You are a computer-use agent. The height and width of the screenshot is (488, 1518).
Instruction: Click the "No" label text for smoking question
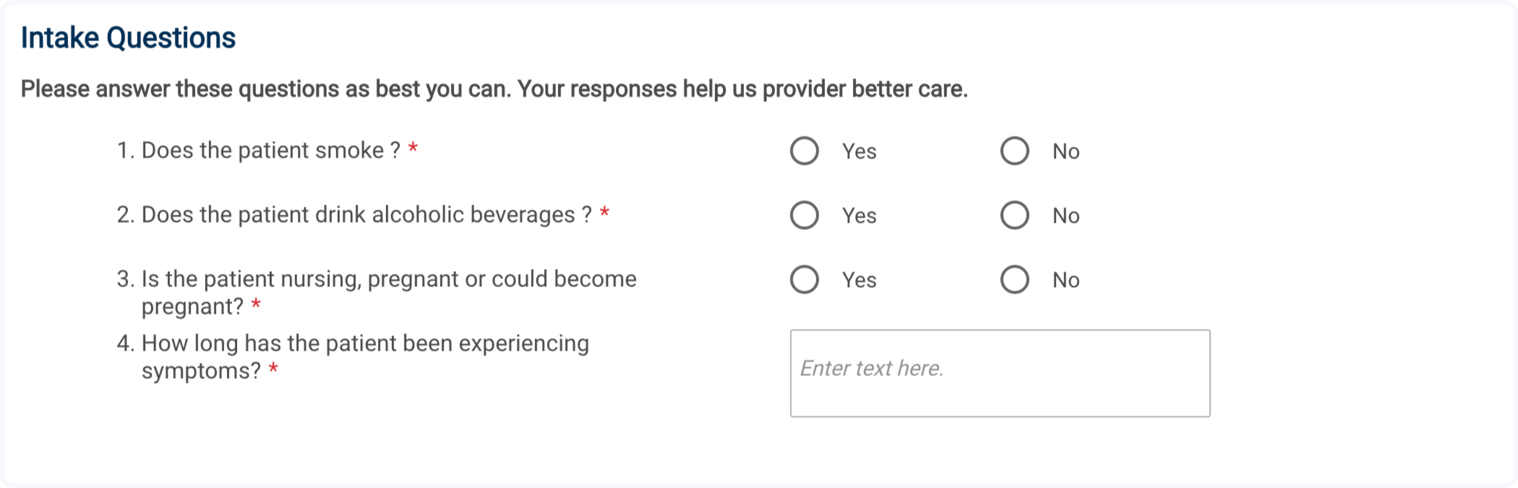pyautogui.click(x=1066, y=151)
